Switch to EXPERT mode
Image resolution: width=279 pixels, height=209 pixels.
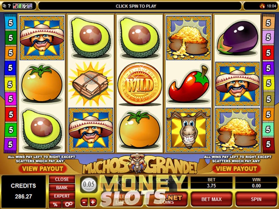coord(62,196)
